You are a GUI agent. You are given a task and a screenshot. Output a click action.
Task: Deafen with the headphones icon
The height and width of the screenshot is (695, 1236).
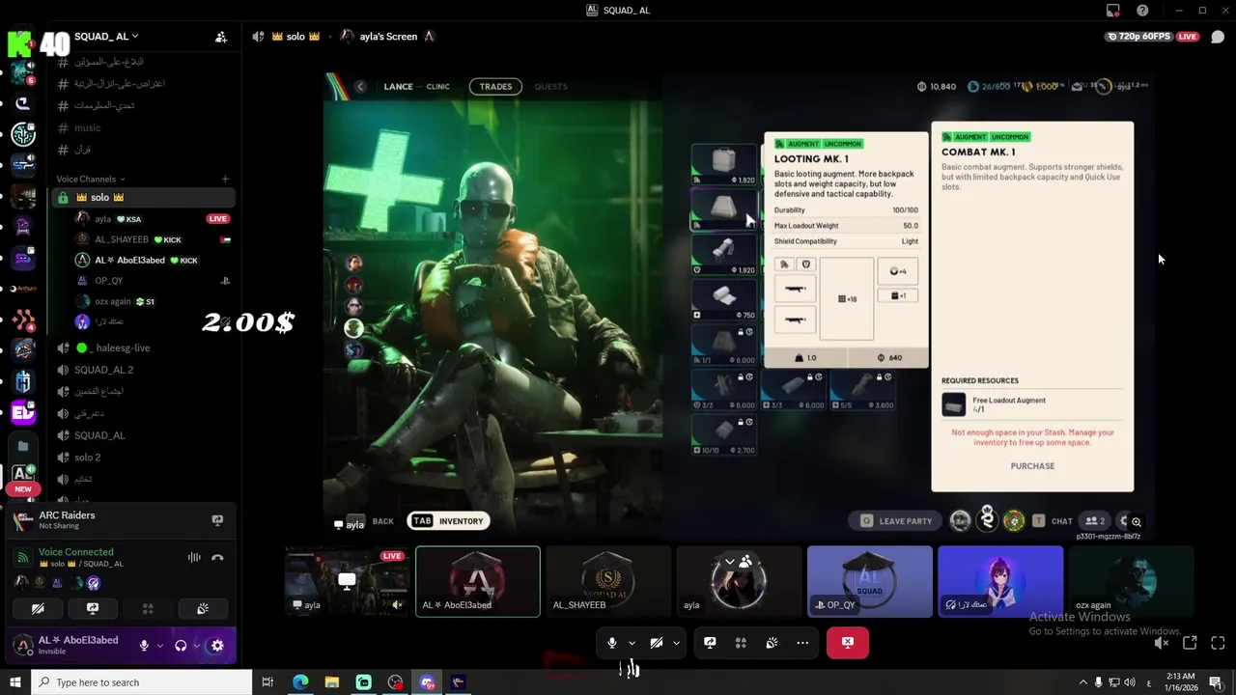click(x=181, y=646)
